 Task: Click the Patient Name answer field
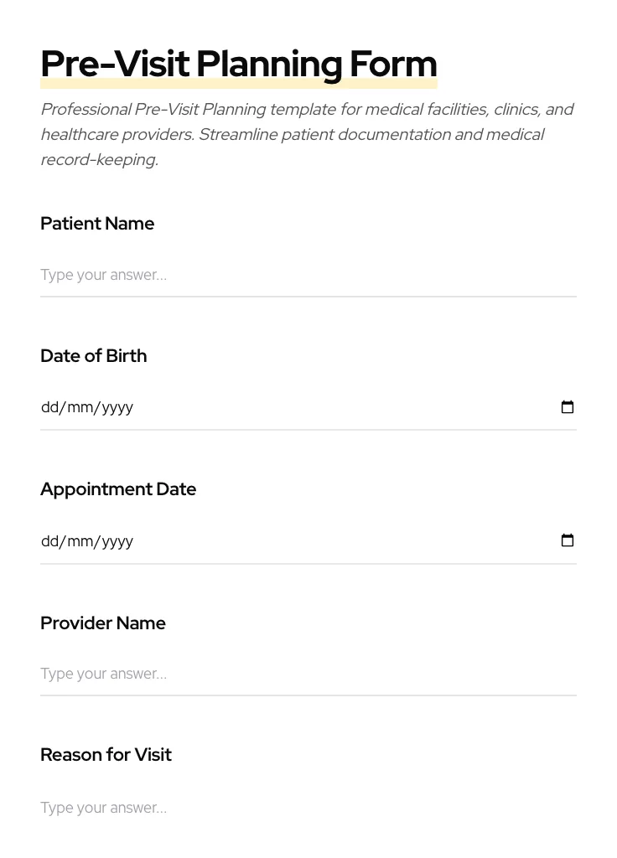[x=308, y=275]
